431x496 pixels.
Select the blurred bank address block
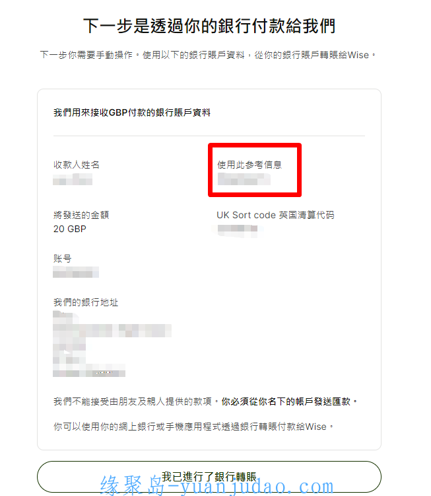pos(112,344)
